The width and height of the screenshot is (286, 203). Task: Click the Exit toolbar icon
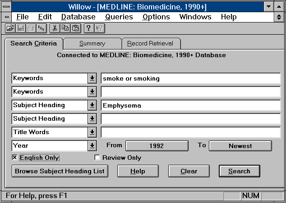(x=42, y=28)
